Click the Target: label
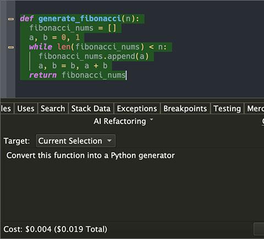Image resolution: width=264 pixels, height=239 pixels. pyautogui.click(x=16, y=141)
